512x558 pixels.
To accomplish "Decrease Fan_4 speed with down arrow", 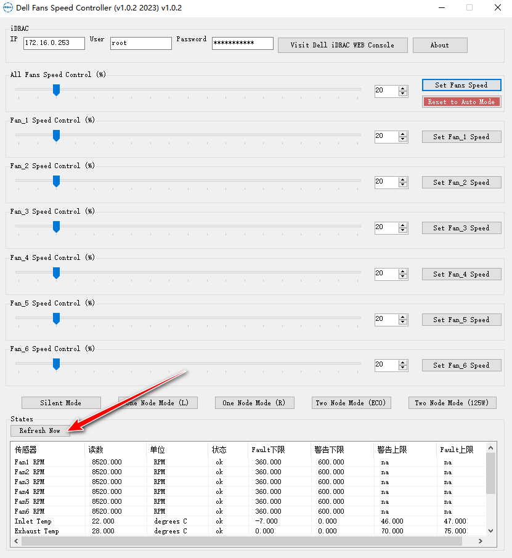I will click(403, 277).
